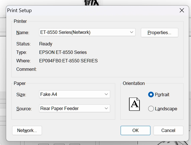Expand the paper Size dropdown

[75, 94]
